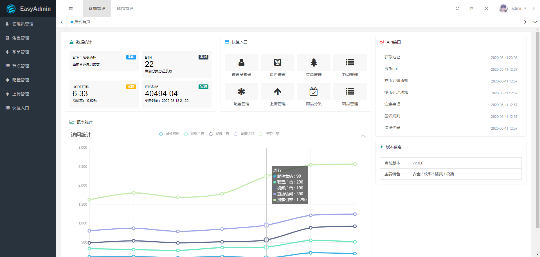Image resolution: width=540 pixels, height=257 pixels.
Task: Click the scrollbar down arrow
Action: 537,254
